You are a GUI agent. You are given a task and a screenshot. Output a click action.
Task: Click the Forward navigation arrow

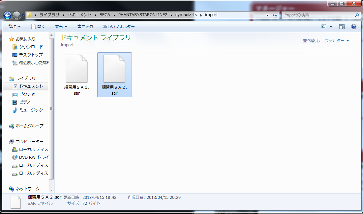pyautogui.click(x=17, y=15)
